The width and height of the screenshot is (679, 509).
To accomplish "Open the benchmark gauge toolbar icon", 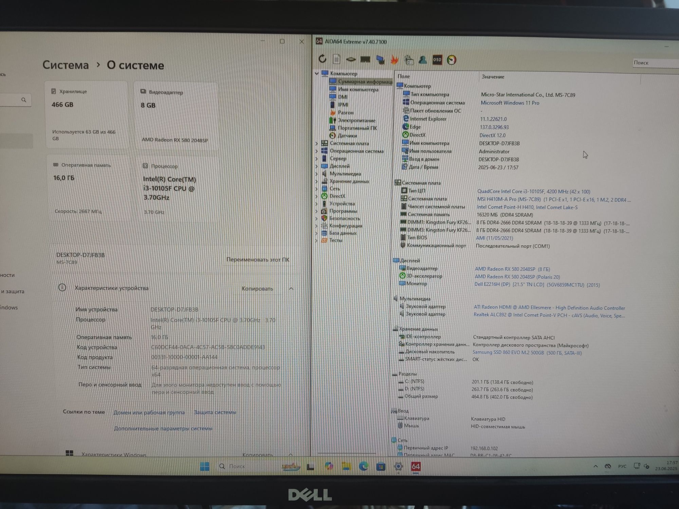I will tap(452, 60).
